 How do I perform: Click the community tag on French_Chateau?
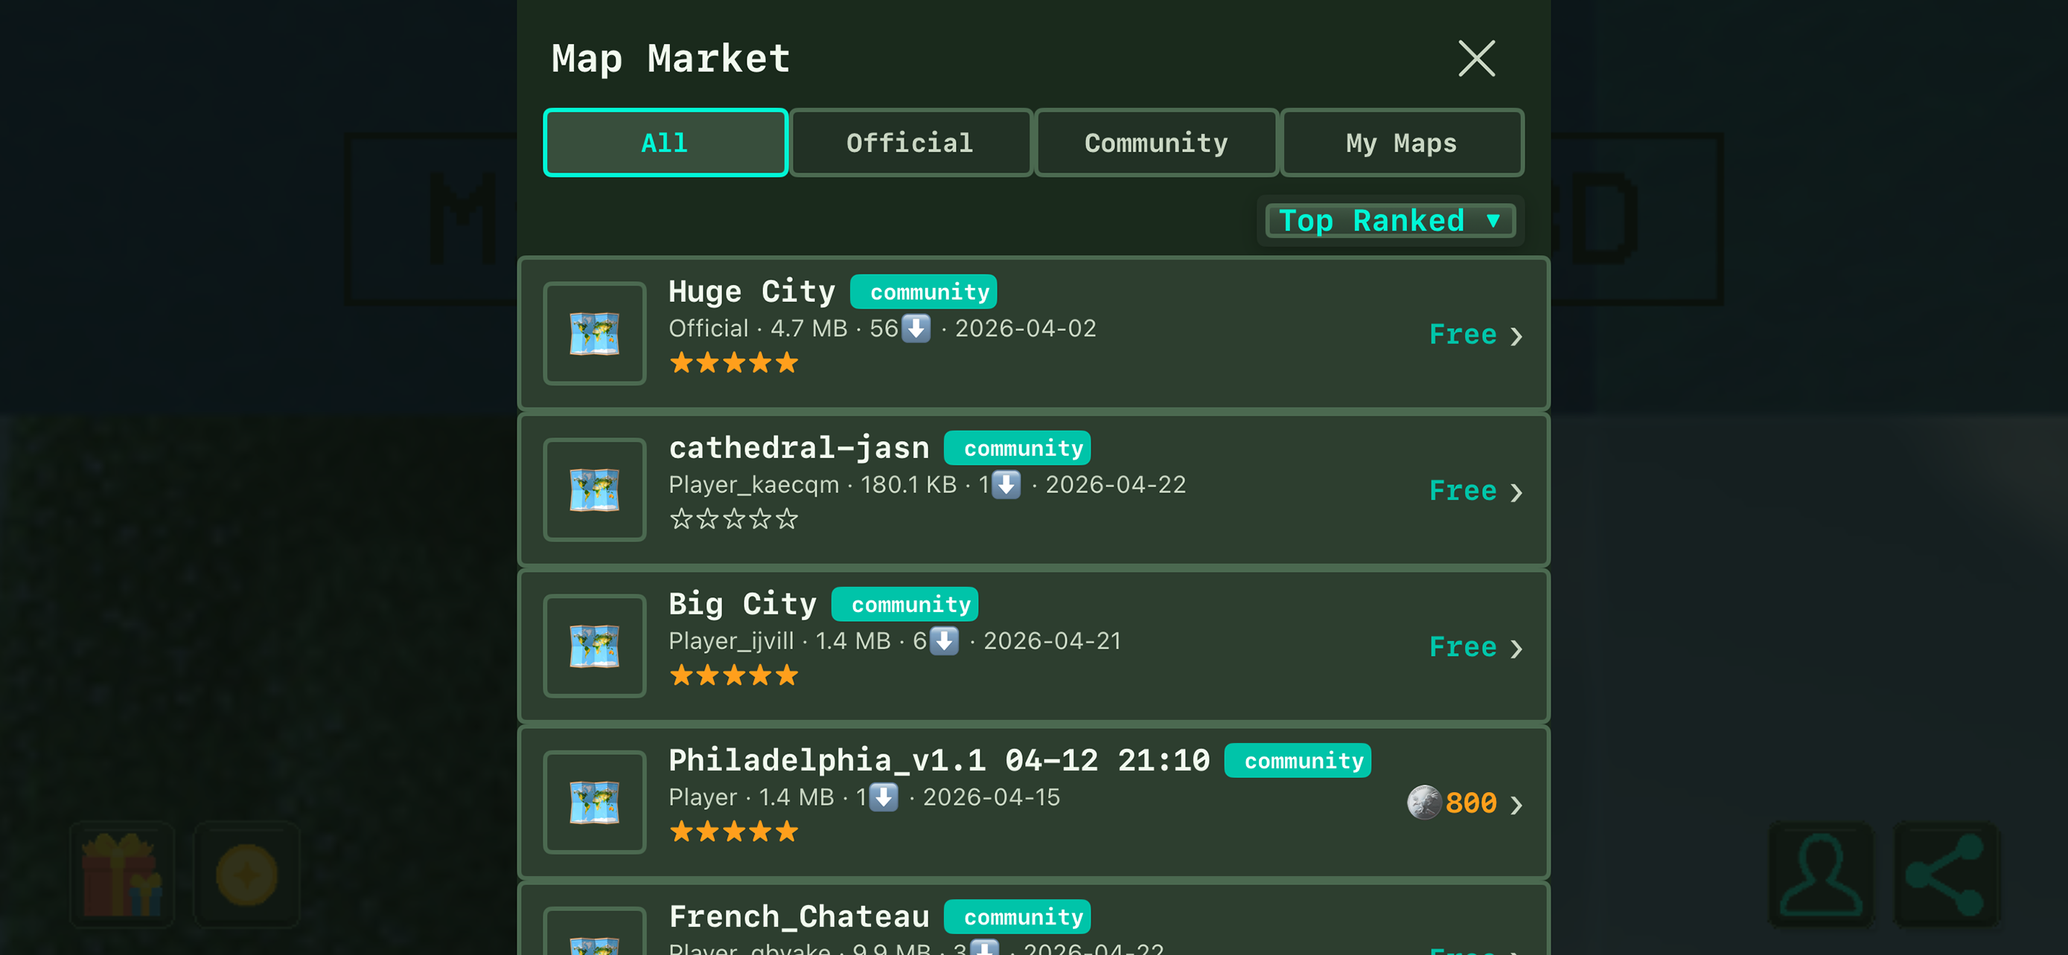(x=1017, y=917)
